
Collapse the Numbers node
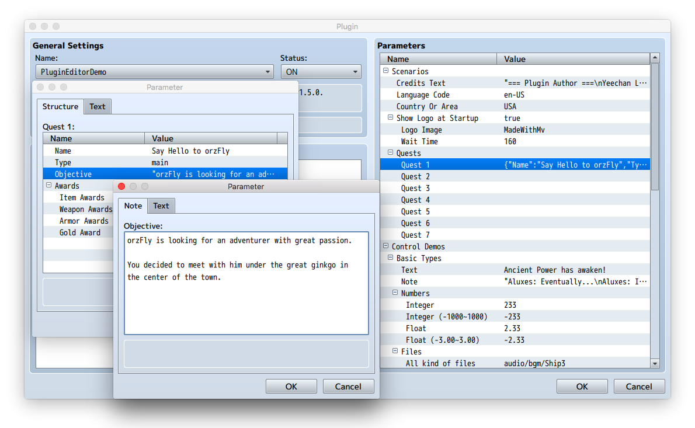point(395,293)
